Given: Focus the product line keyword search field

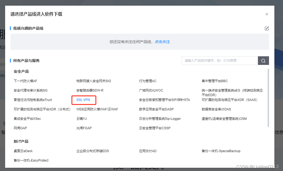Looking at the screenshot, I should pos(220,61).
